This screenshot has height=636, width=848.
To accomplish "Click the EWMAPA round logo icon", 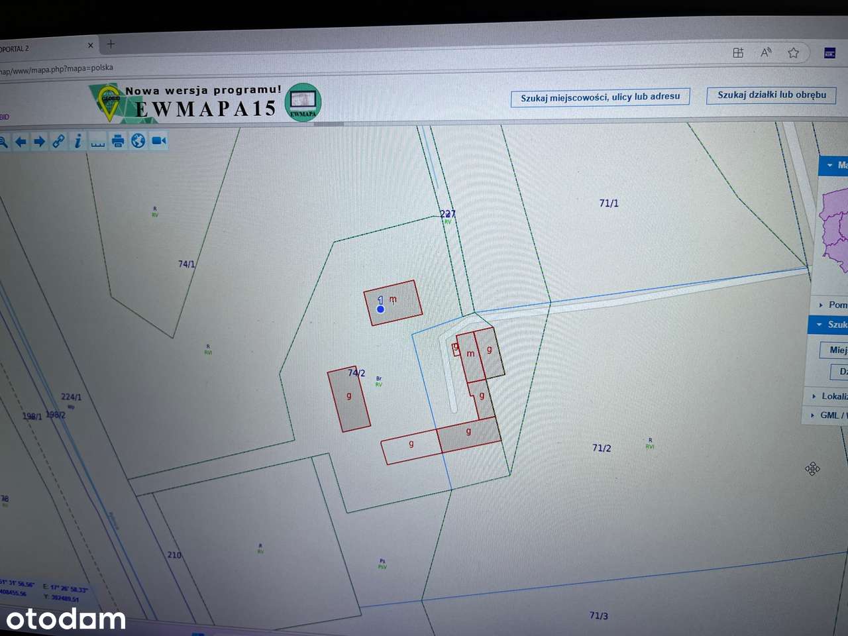I will point(303,102).
